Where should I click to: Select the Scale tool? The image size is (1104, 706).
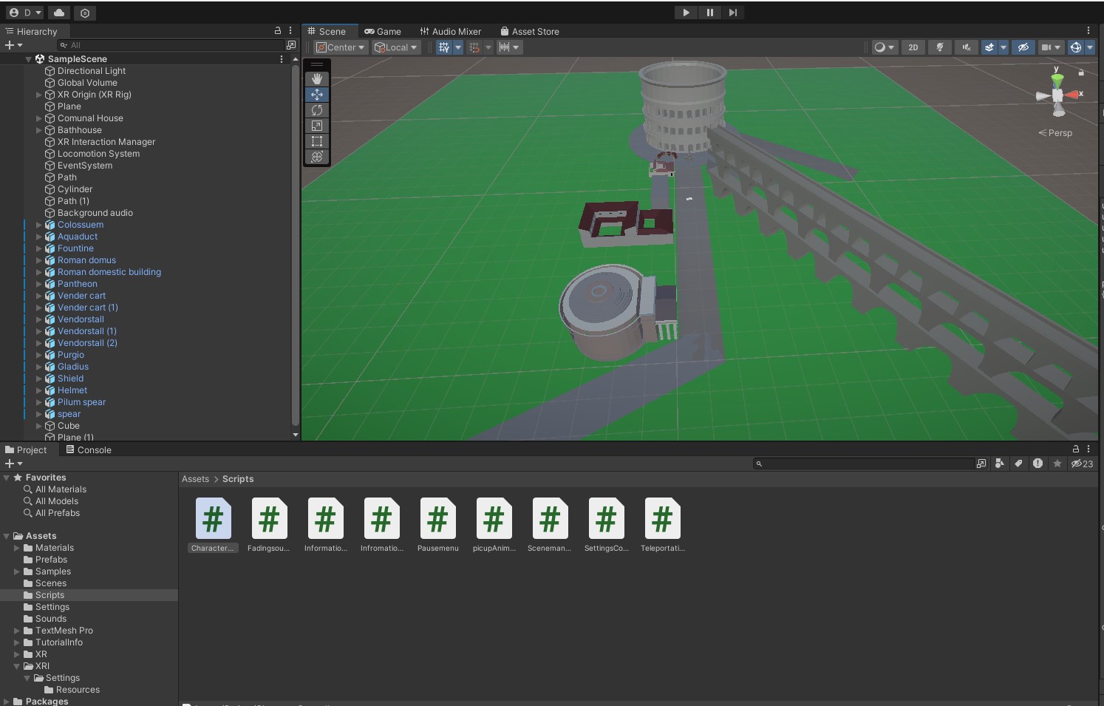pos(317,126)
